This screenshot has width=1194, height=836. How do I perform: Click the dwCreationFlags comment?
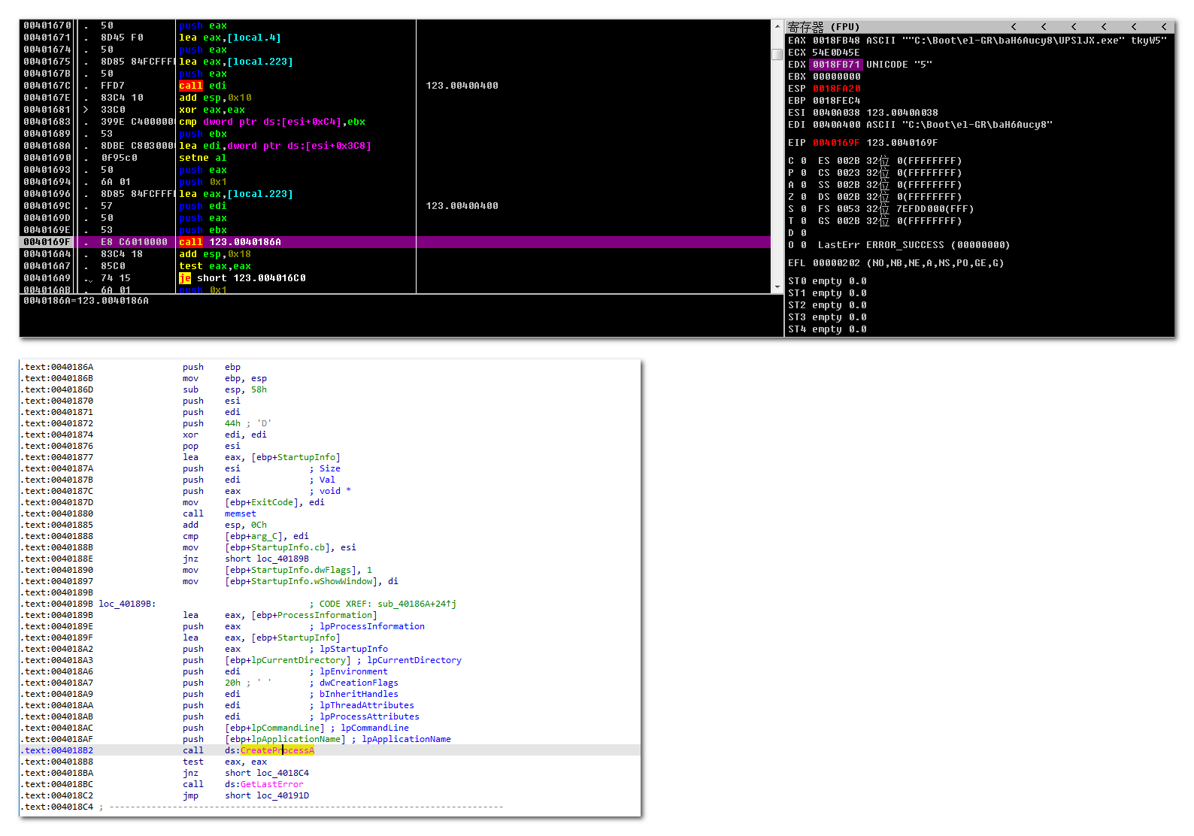tap(354, 683)
